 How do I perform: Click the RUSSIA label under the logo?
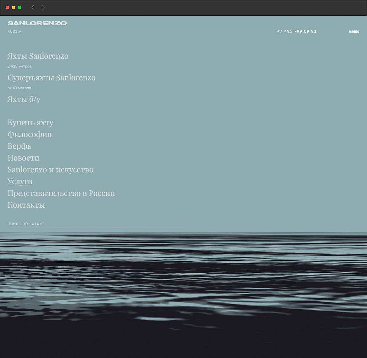pos(14,32)
